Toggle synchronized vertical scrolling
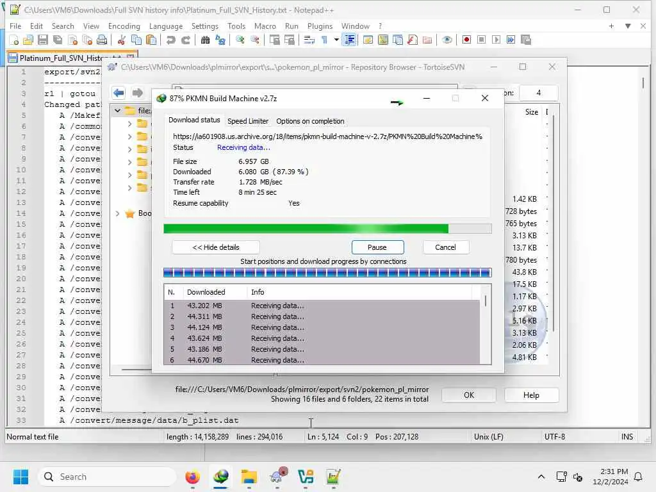The height and width of the screenshot is (492, 656). [274, 40]
